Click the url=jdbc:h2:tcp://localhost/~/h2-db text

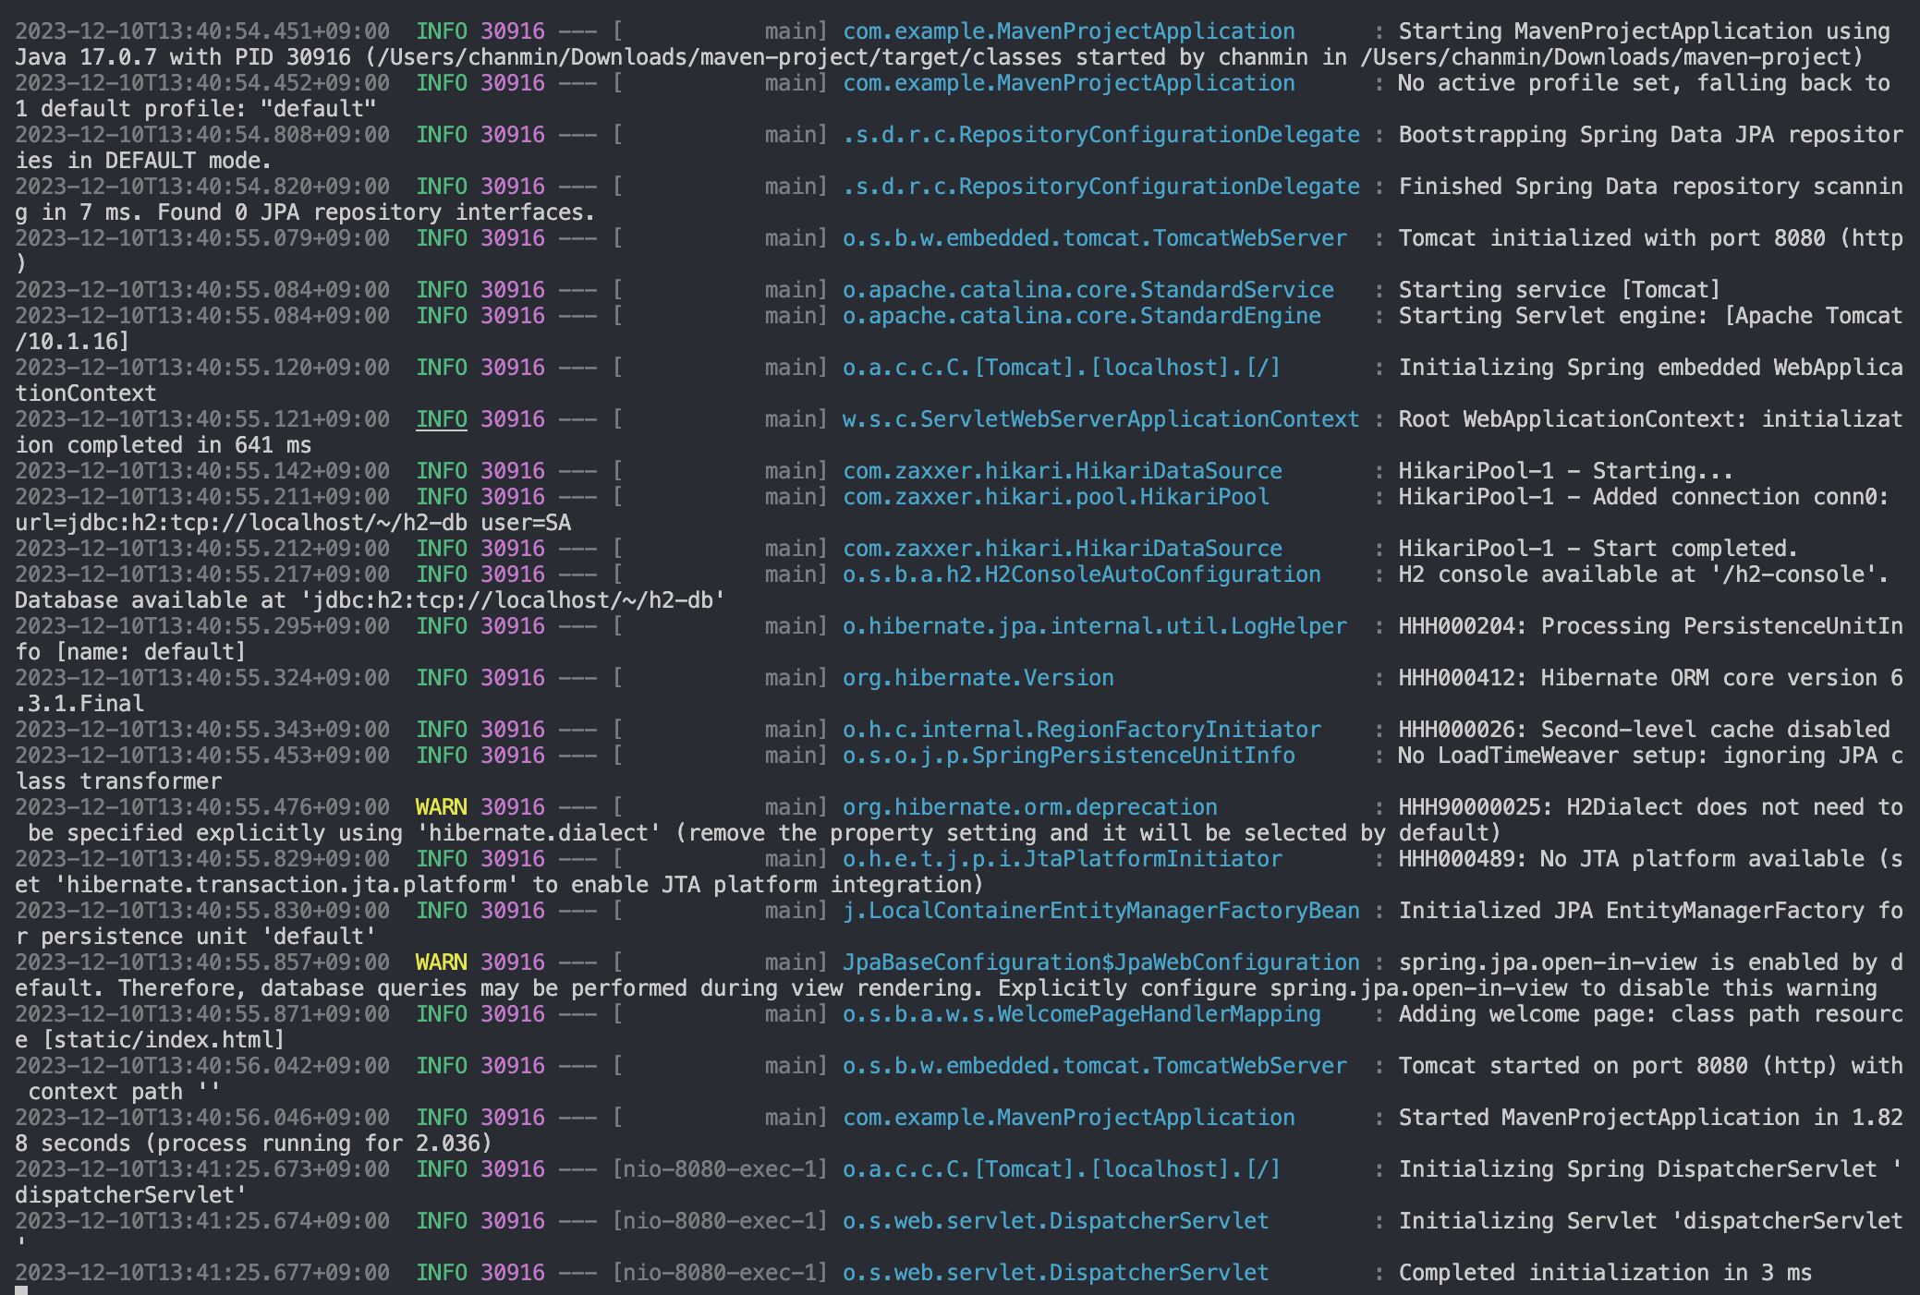241,523
